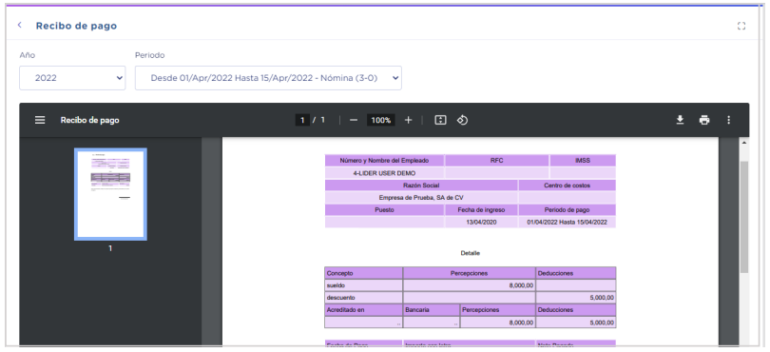Rotate the document counterclockwise
The image size is (770, 352).
[x=462, y=120]
